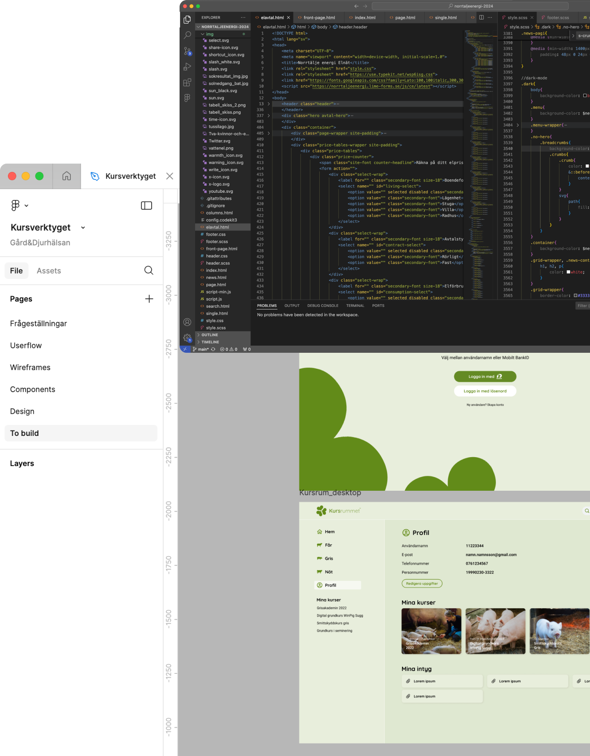590x756 pixels.
Task: Open the Search view in VS Code activity bar
Action: (187, 35)
